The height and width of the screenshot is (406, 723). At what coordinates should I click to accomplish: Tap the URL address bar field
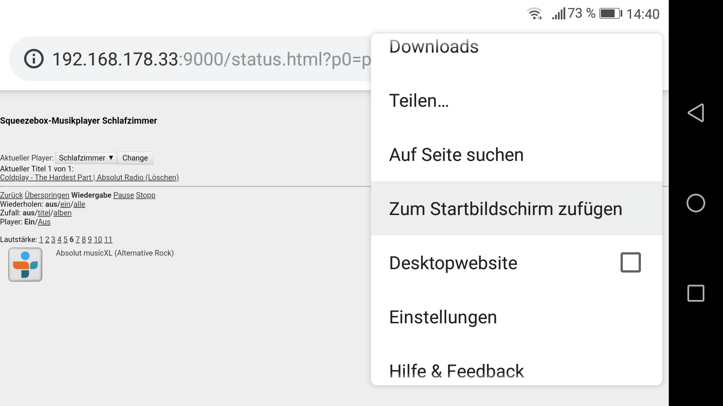coord(190,59)
